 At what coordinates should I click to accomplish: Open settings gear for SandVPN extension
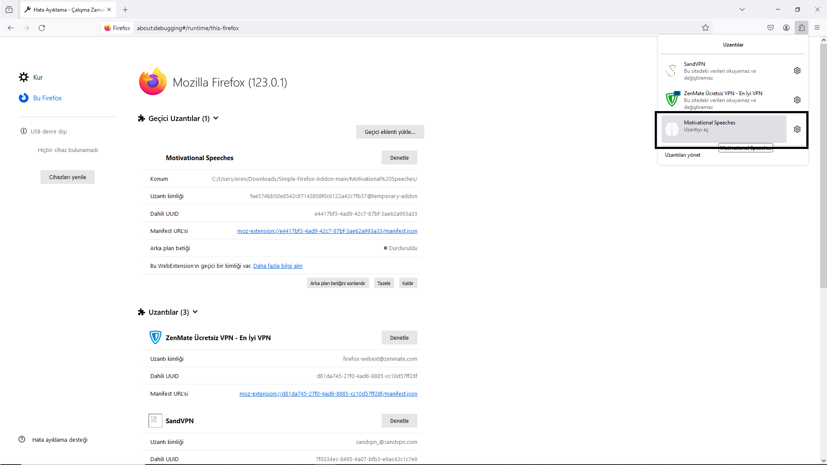point(797,71)
